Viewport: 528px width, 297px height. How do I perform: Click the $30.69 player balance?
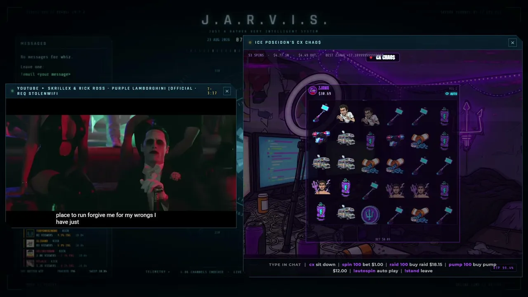(x=325, y=94)
